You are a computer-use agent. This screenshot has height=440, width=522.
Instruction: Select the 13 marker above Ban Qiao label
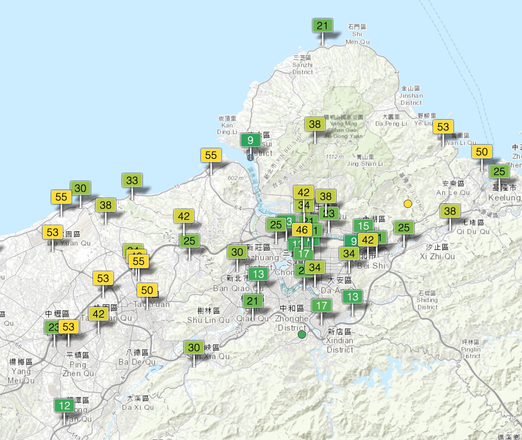point(258,274)
